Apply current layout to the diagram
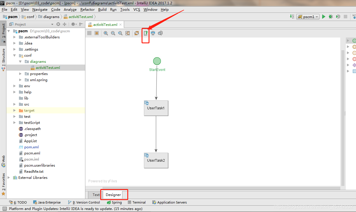The width and height of the screenshot is (356, 212). [x=137, y=33]
